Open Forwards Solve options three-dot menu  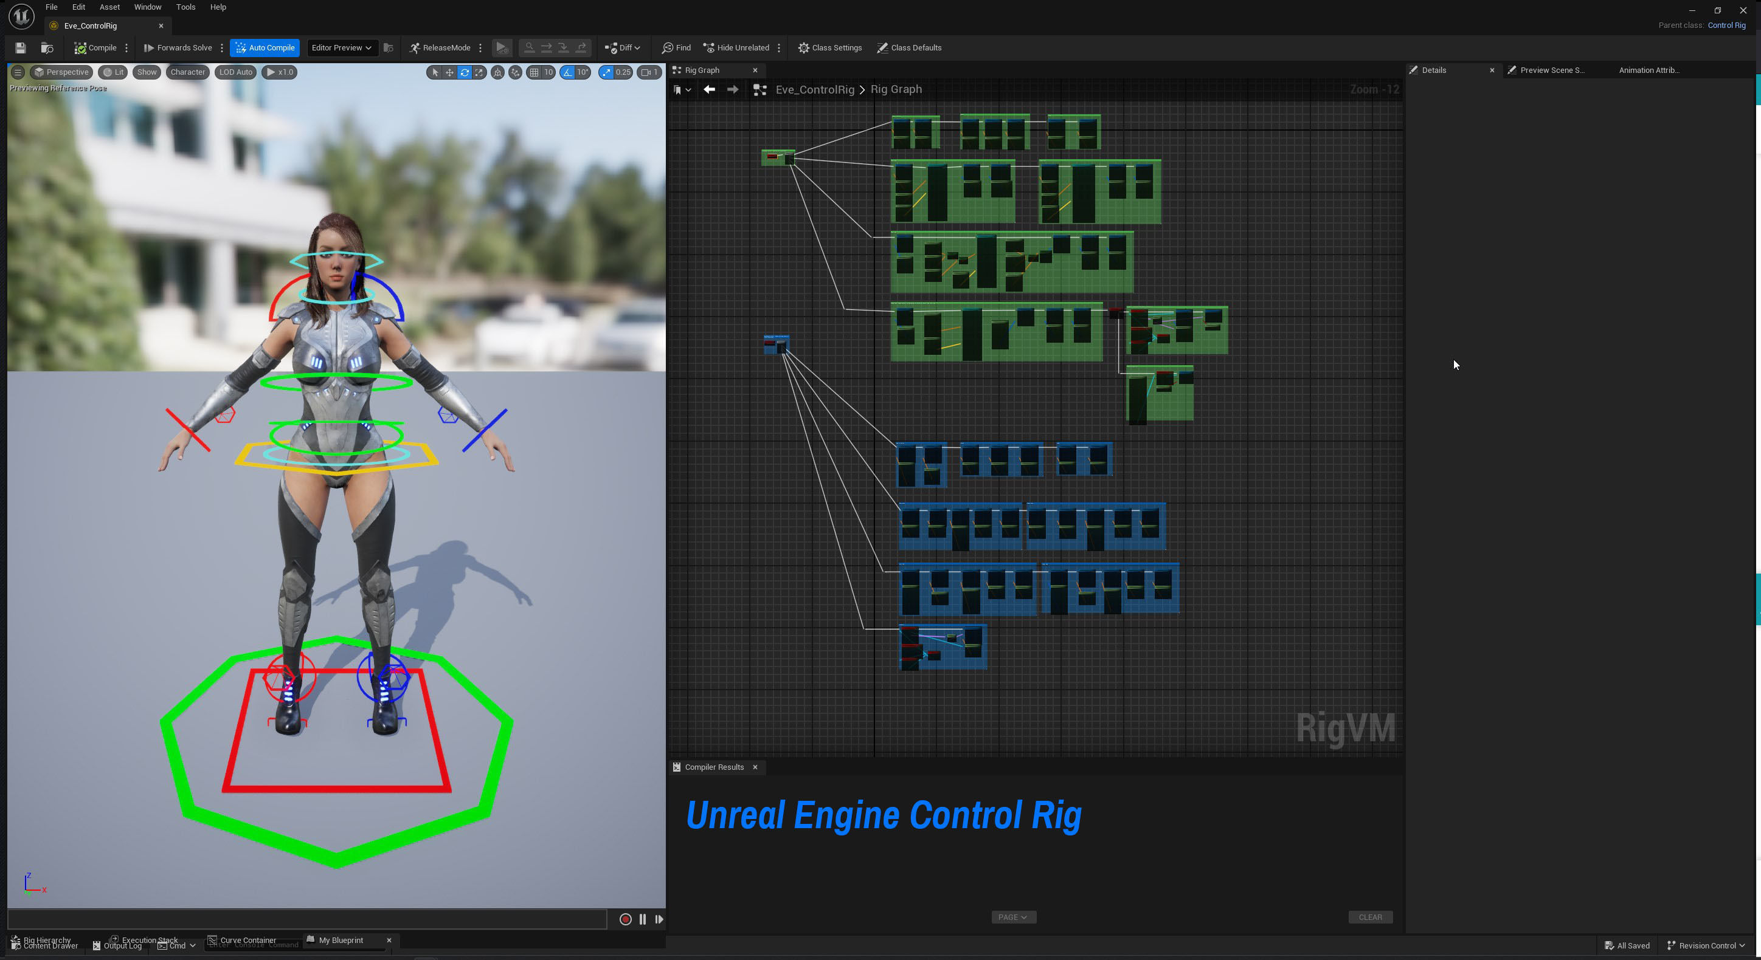coord(221,48)
